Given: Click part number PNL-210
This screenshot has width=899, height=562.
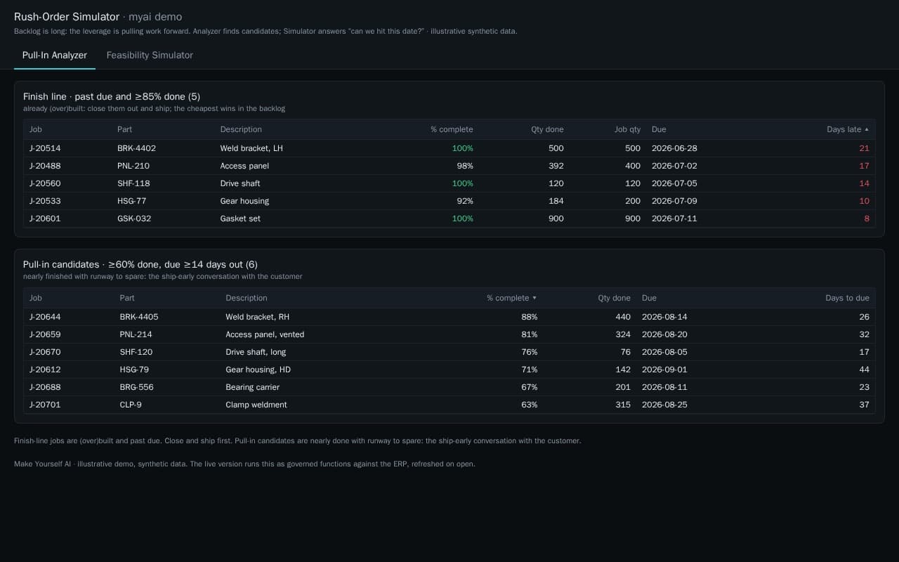Looking at the screenshot, I should [x=133, y=166].
